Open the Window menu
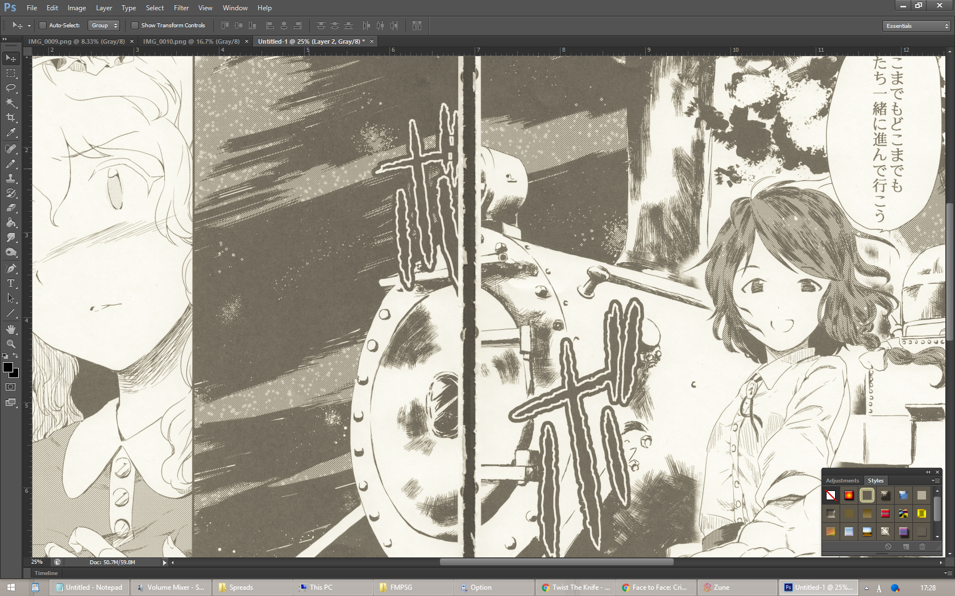This screenshot has height=596, width=955. point(235,8)
